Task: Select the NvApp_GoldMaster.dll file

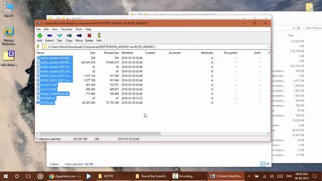Action: [54, 94]
